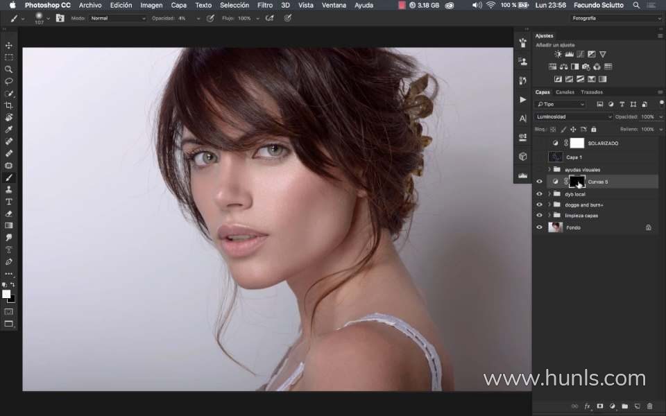Show the SOLARIZADO layer

pos(539,144)
